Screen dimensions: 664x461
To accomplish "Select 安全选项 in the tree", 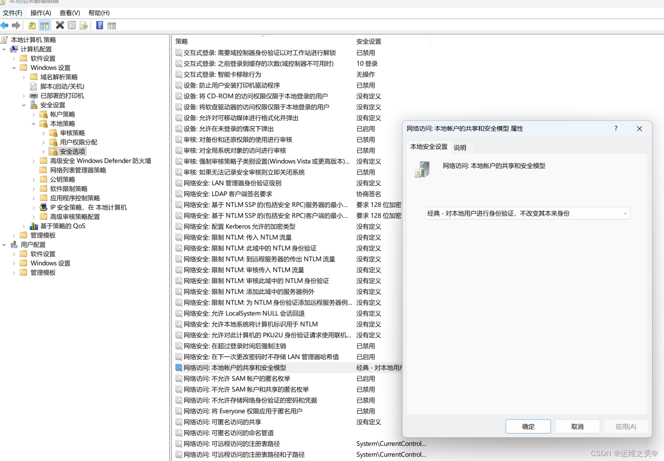I will click(72, 152).
